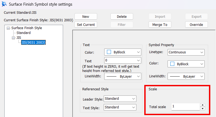Click the Set Current button
This screenshot has width=216, height=117.
(x=86, y=25)
